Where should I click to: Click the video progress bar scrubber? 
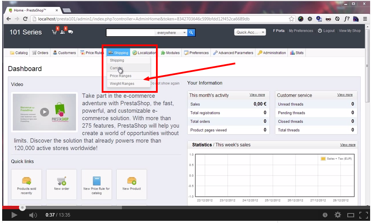coord(22,207)
